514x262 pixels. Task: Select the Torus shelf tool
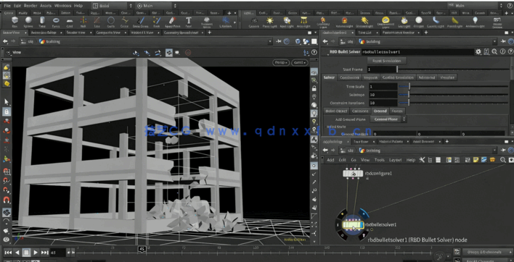56,22
